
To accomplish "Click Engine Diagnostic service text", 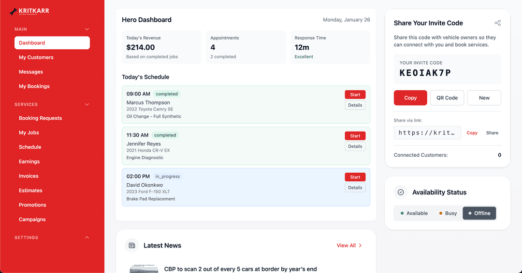I will pyautogui.click(x=145, y=158).
